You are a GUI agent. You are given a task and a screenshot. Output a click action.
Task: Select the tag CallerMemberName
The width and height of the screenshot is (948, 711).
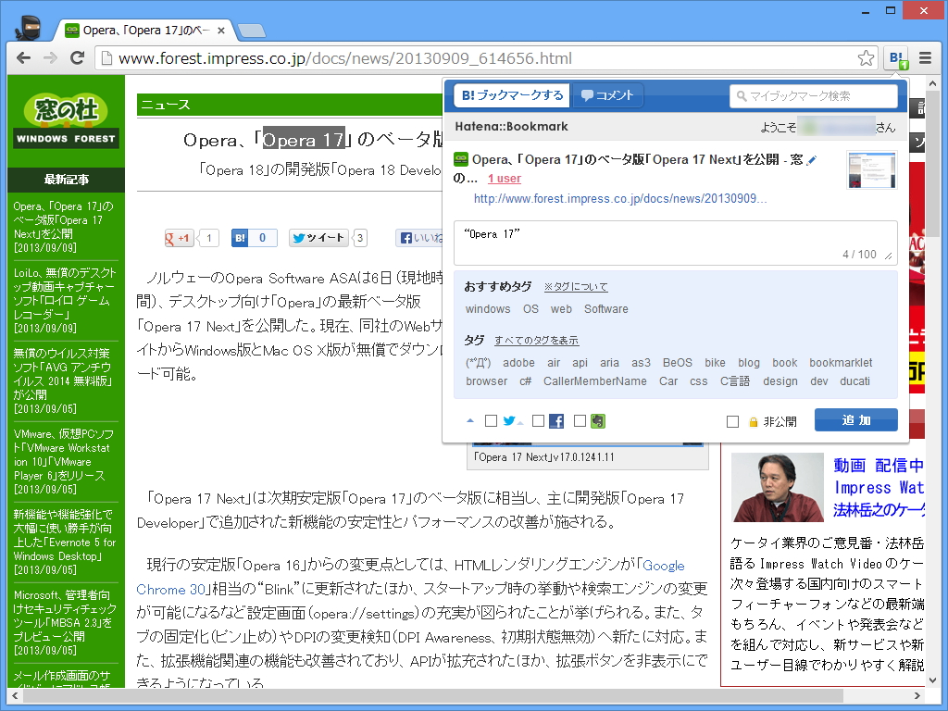(595, 381)
